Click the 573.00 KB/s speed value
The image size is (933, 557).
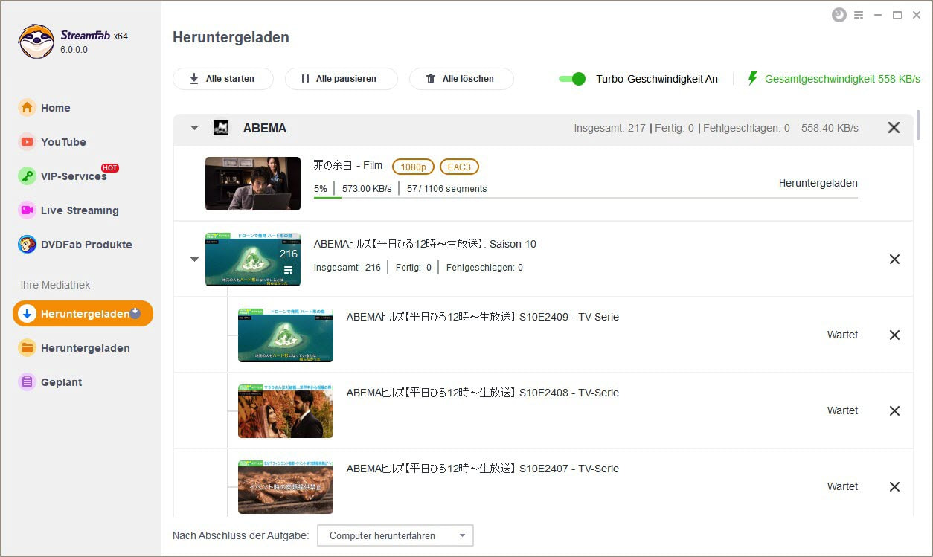coord(367,189)
